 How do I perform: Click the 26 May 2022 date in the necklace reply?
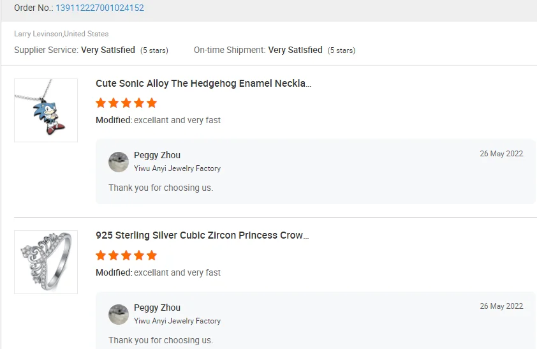coord(501,154)
